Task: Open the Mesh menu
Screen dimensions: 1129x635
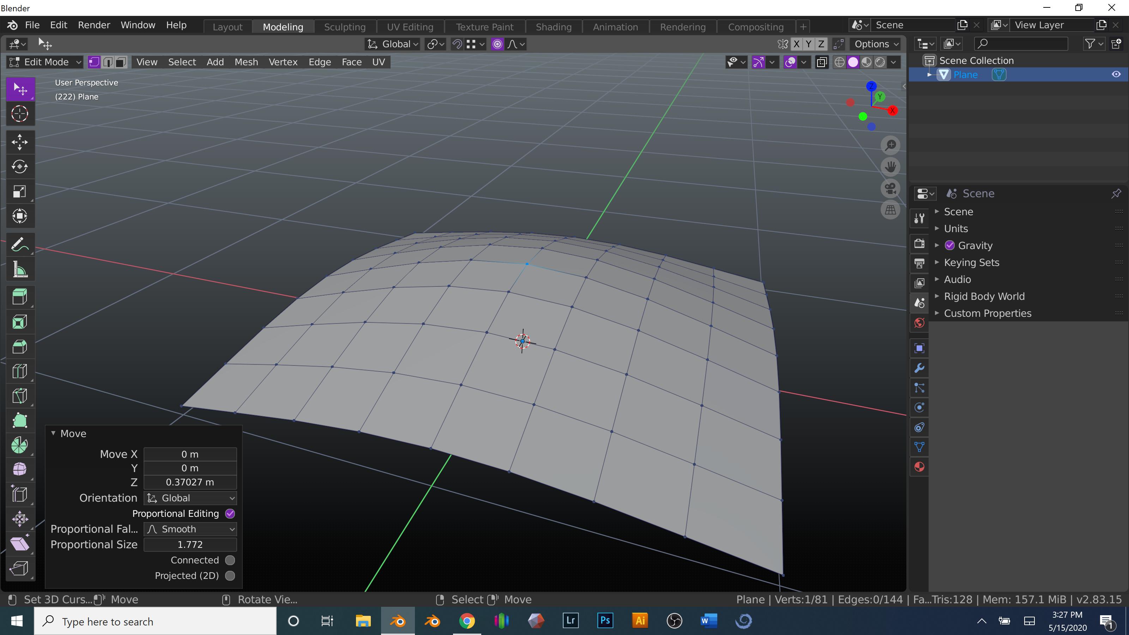Action: 246,62
